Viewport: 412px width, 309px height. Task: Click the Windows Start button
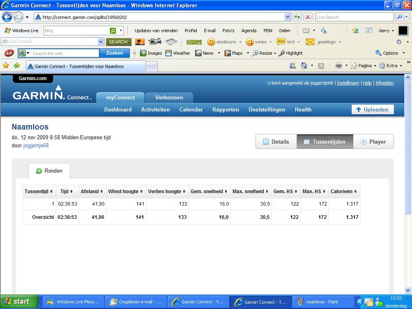(x=19, y=302)
